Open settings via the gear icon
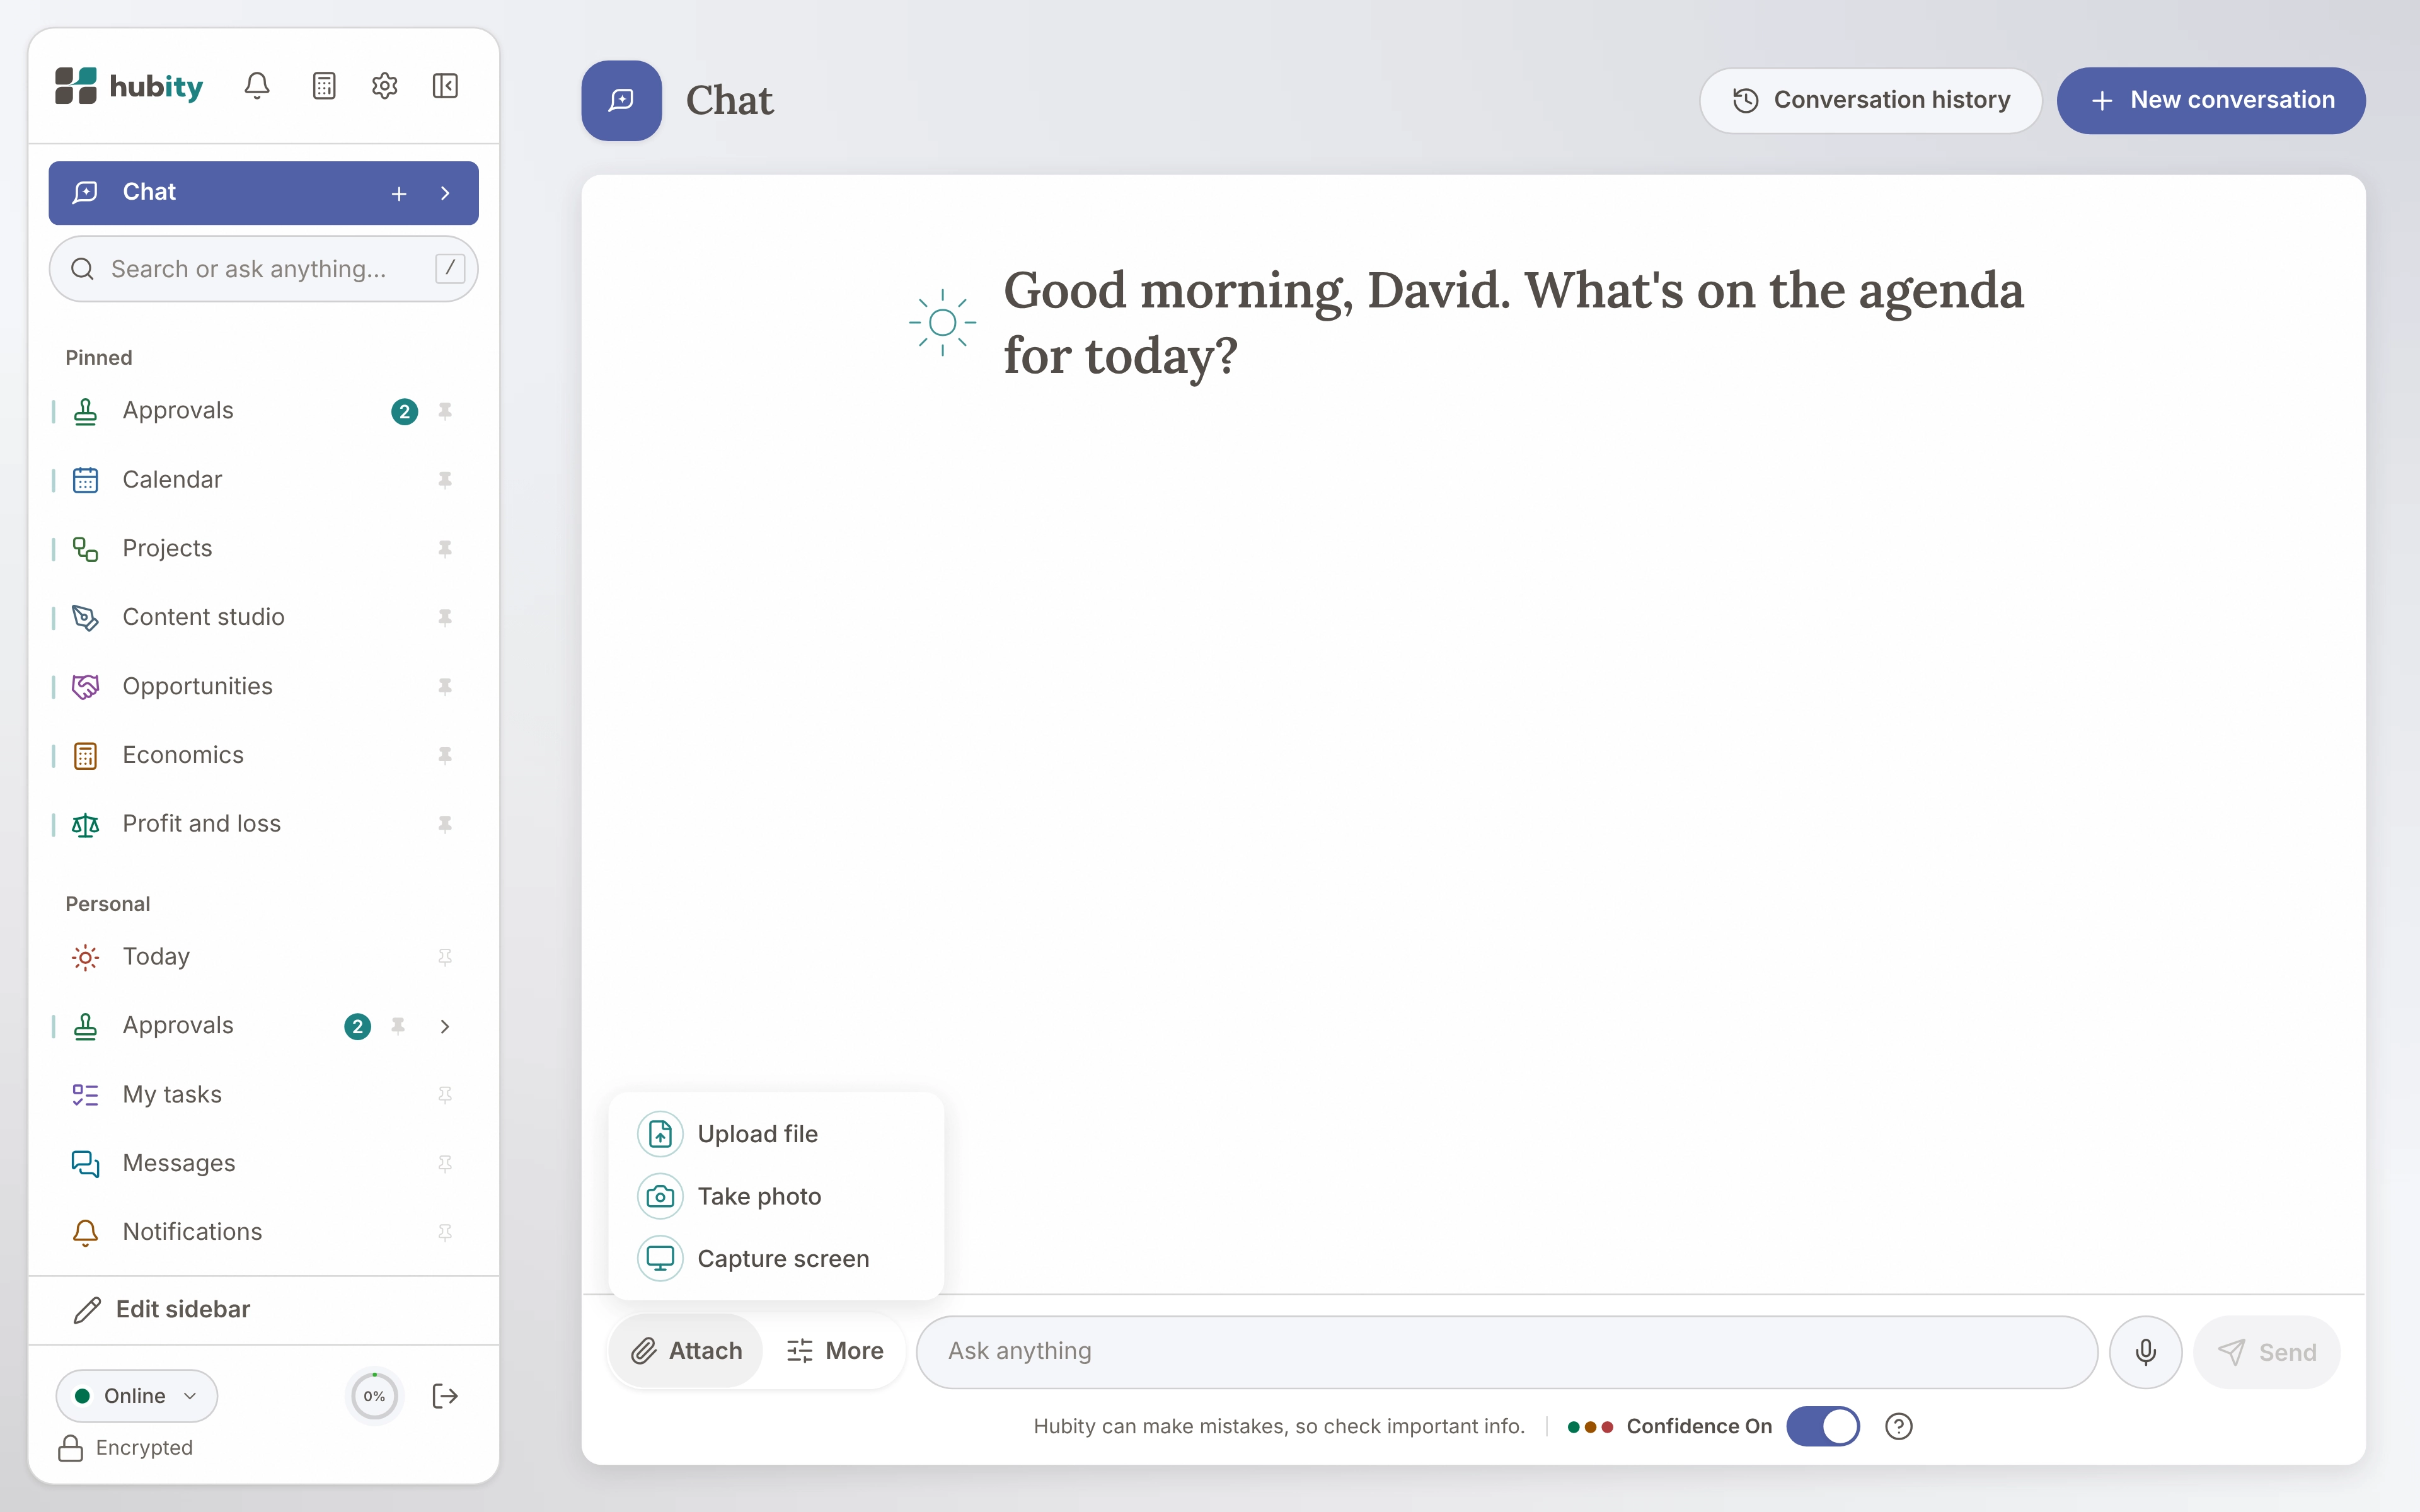 [x=385, y=86]
